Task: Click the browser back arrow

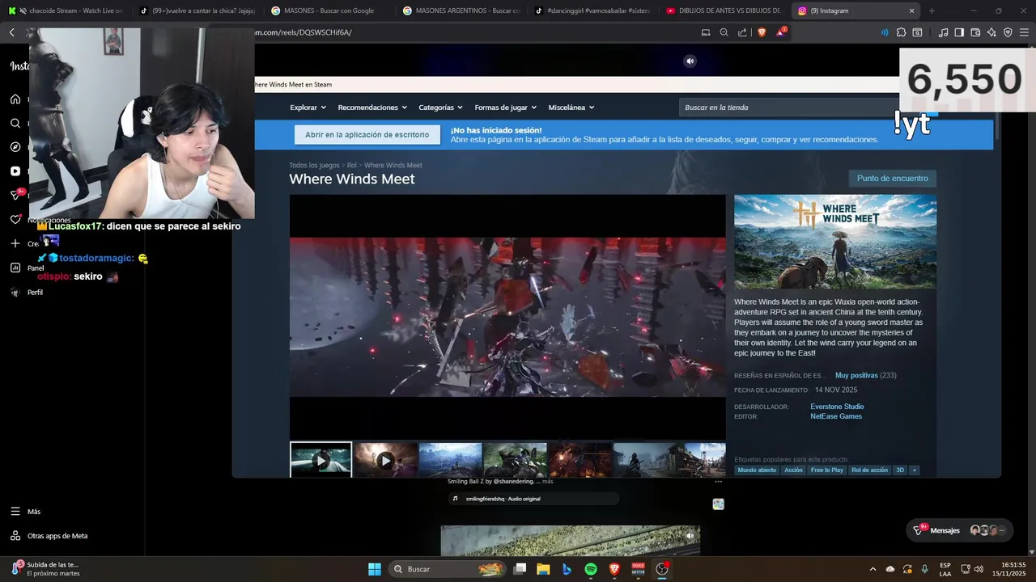Action: tap(12, 32)
